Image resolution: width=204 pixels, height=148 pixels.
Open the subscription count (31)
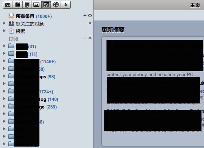point(32,47)
